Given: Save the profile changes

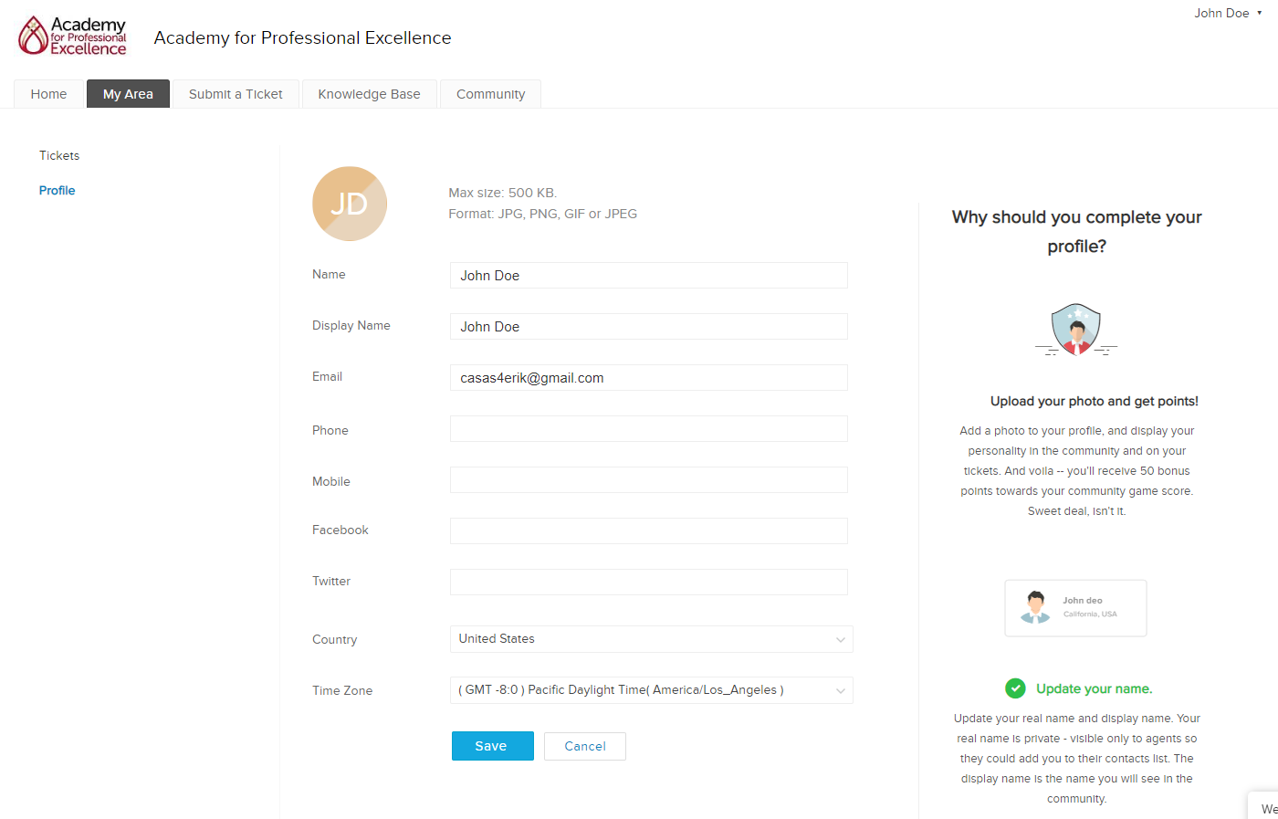Looking at the screenshot, I should 492,746.
